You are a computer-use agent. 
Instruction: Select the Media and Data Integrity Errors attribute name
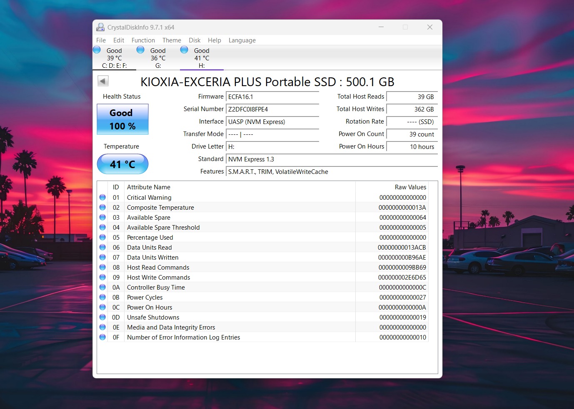coord(171,327)
